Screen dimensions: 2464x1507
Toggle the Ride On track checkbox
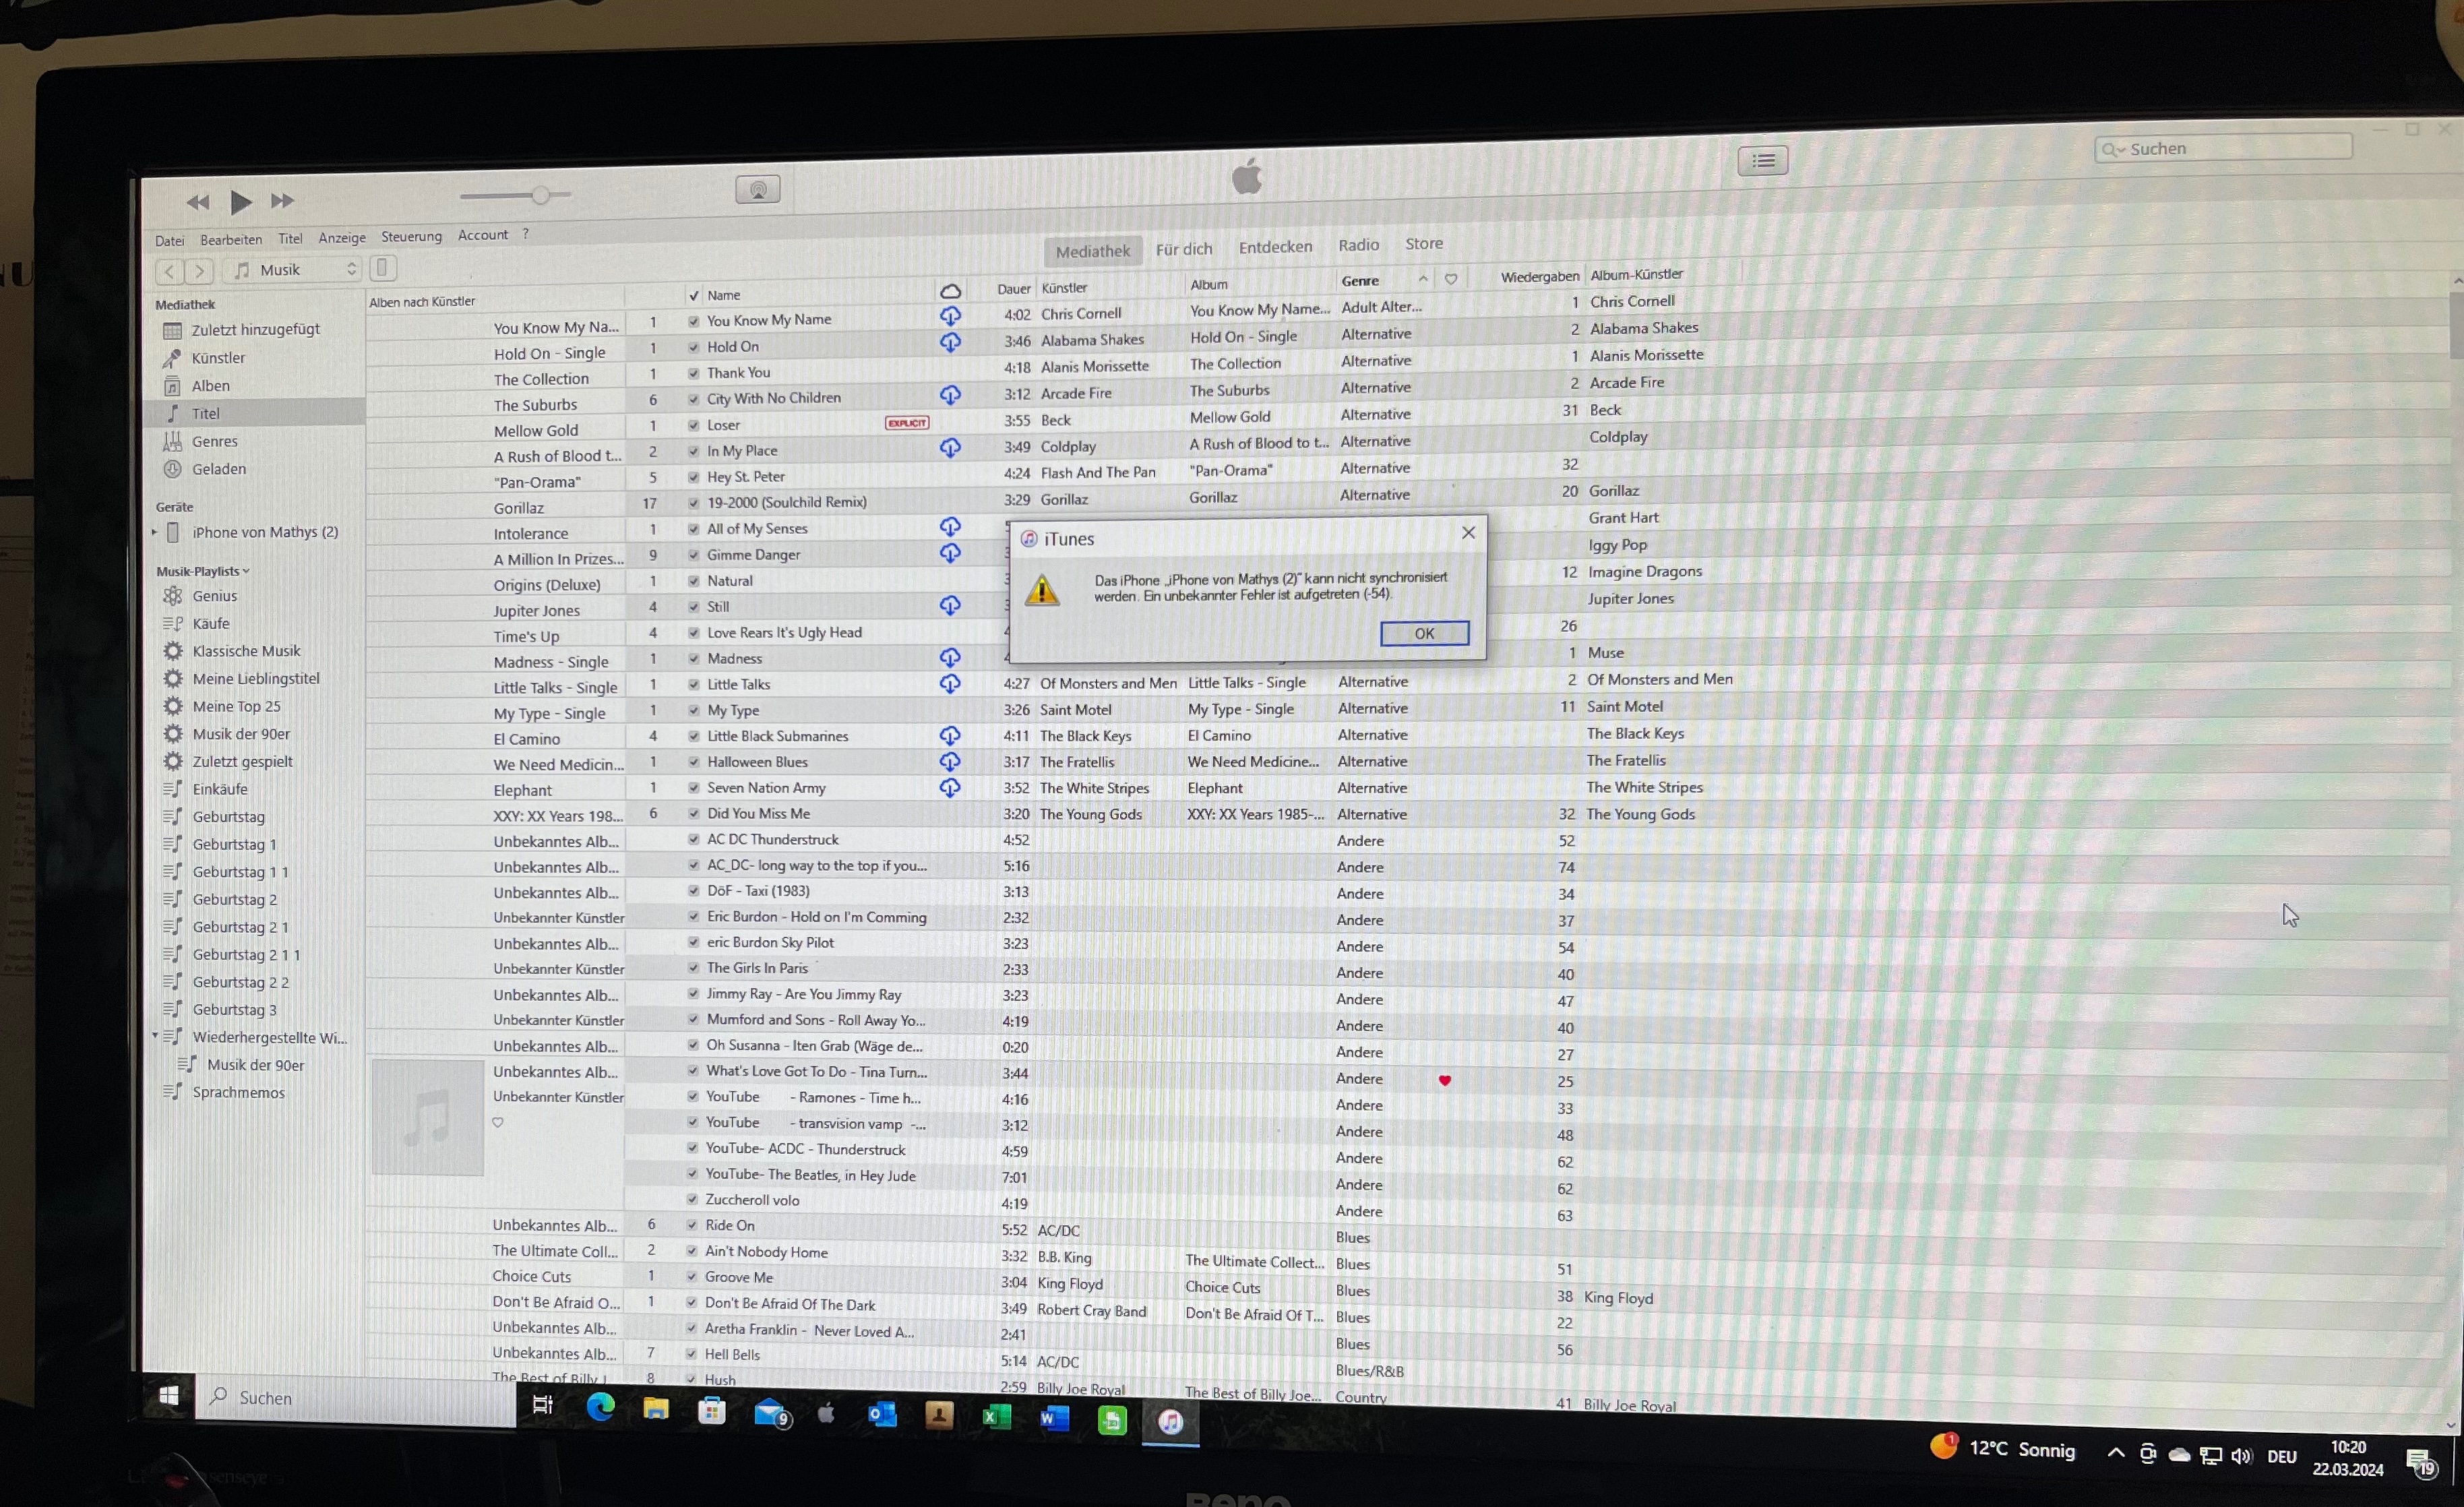click(692, 1225)
